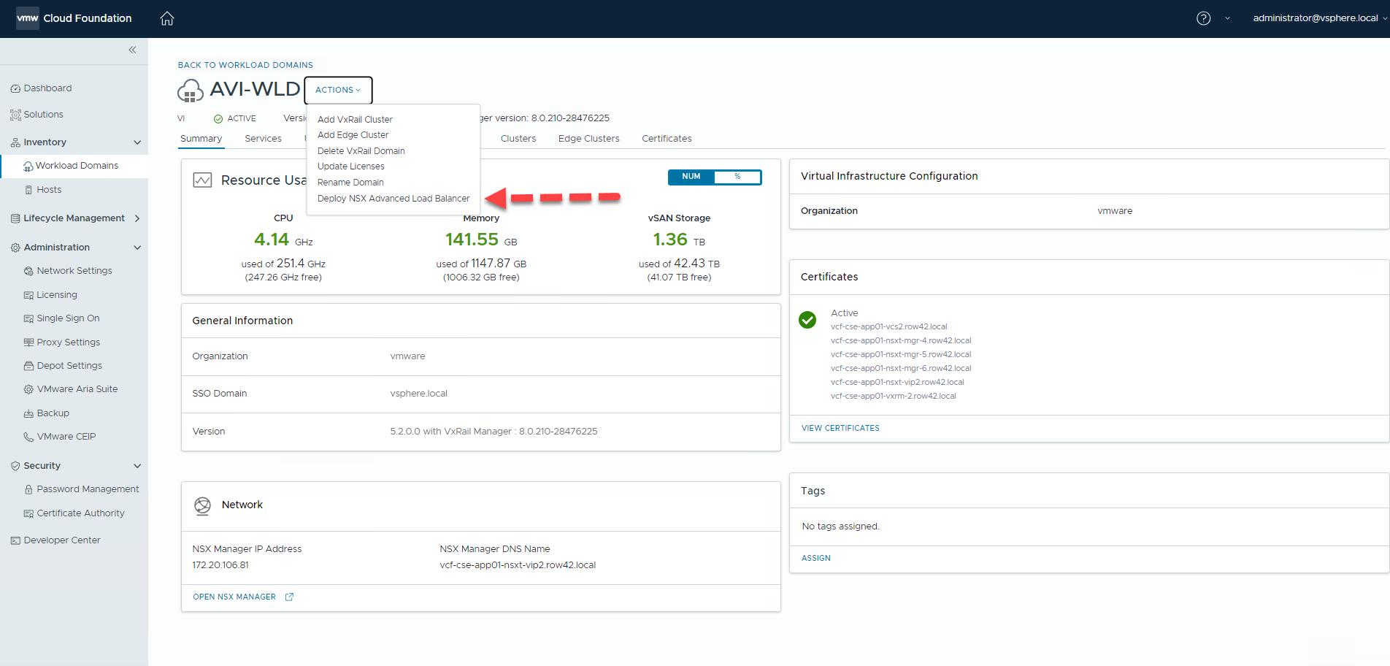Screen dimensions: 1390x666
Task: Click the Certificate Authority icon
Action: 28,513
